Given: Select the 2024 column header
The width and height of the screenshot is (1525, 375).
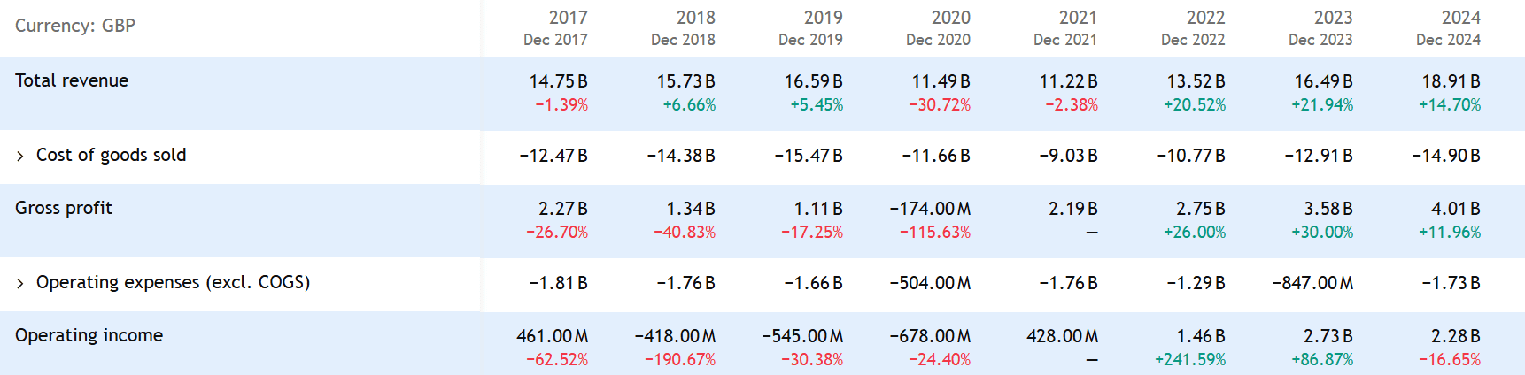Looking at the screenshot, I should point(1460,18).
